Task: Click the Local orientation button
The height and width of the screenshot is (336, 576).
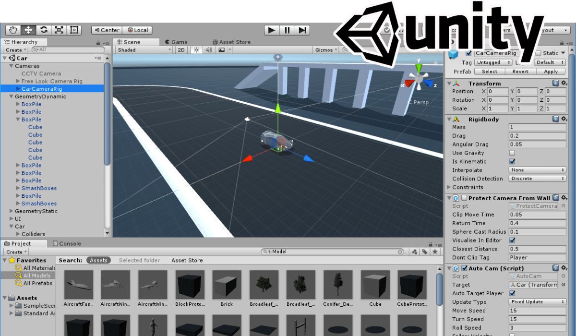Action: pyautogui.click(x=137, y=30)
